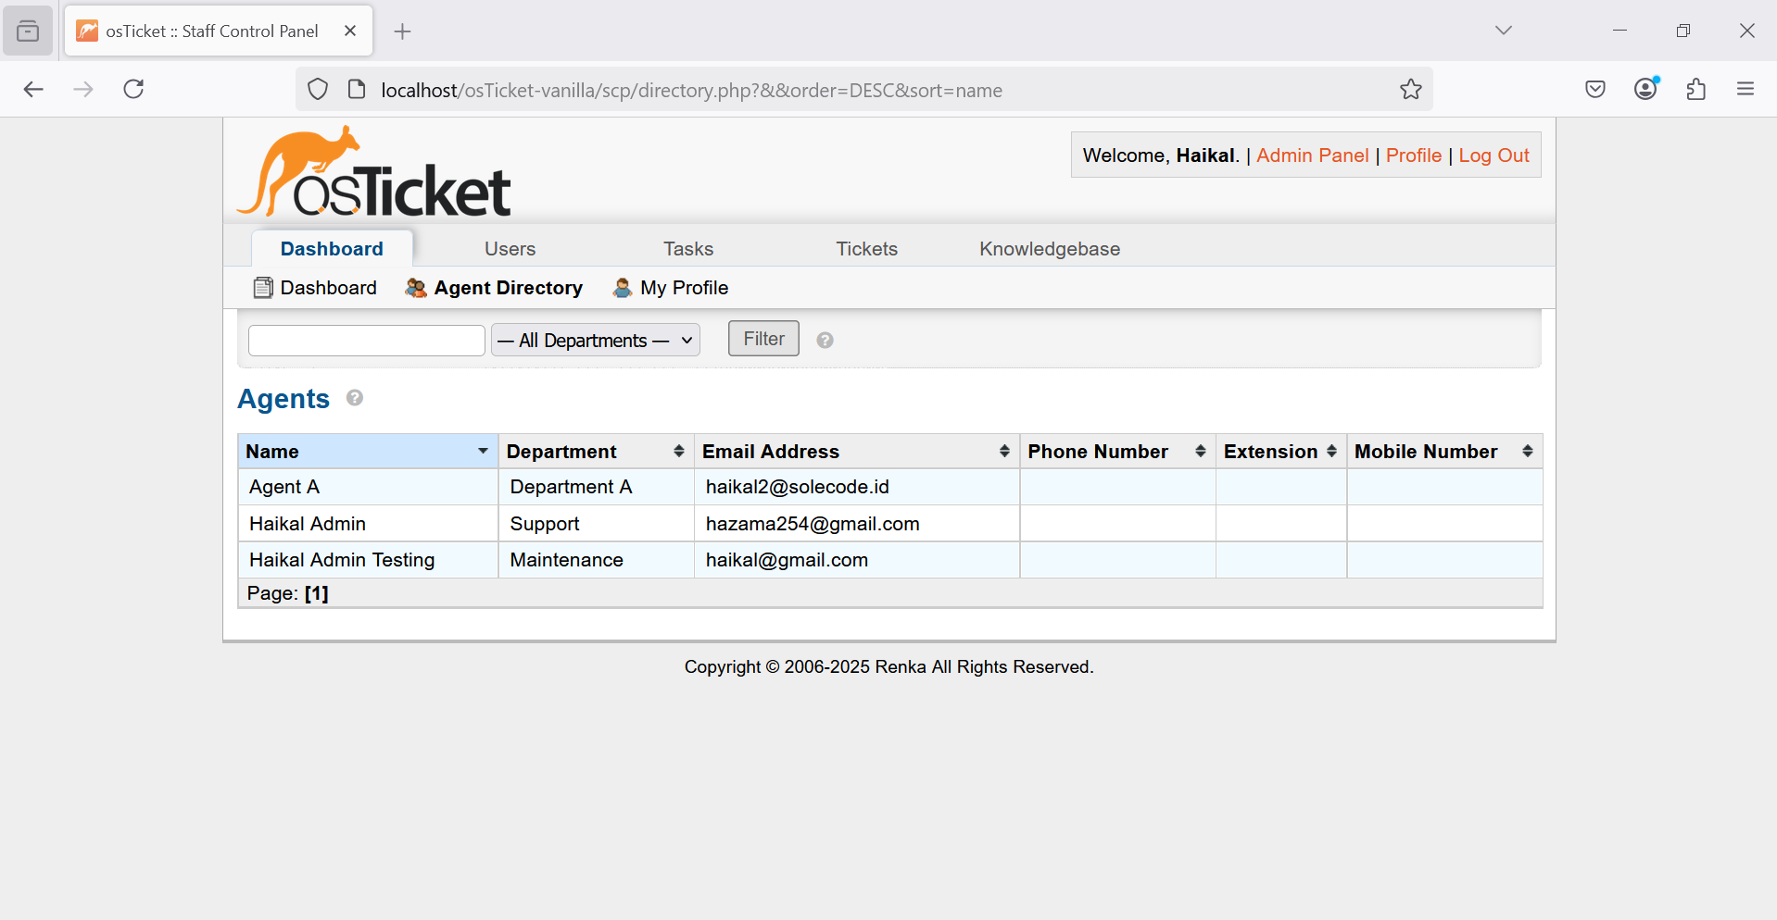Reload the page using the refresh icon
Image resolution: width=1777 pixels, height=920 pixels.
coord(134,90)
